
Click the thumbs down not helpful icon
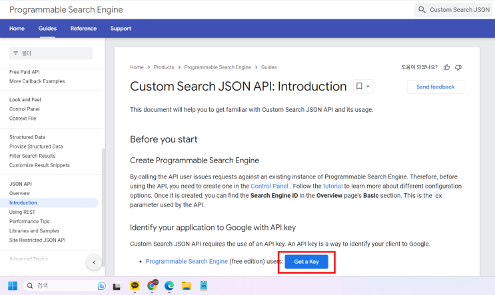point(458,67)
